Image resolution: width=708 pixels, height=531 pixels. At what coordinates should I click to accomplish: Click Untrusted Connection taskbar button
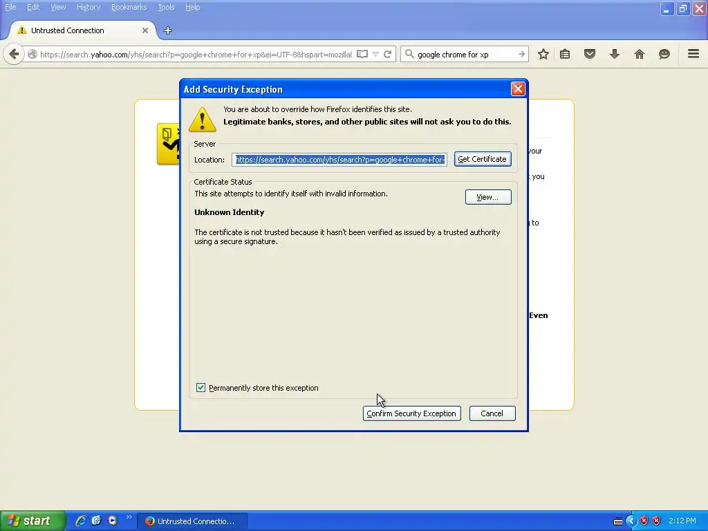tap(193, 521)
